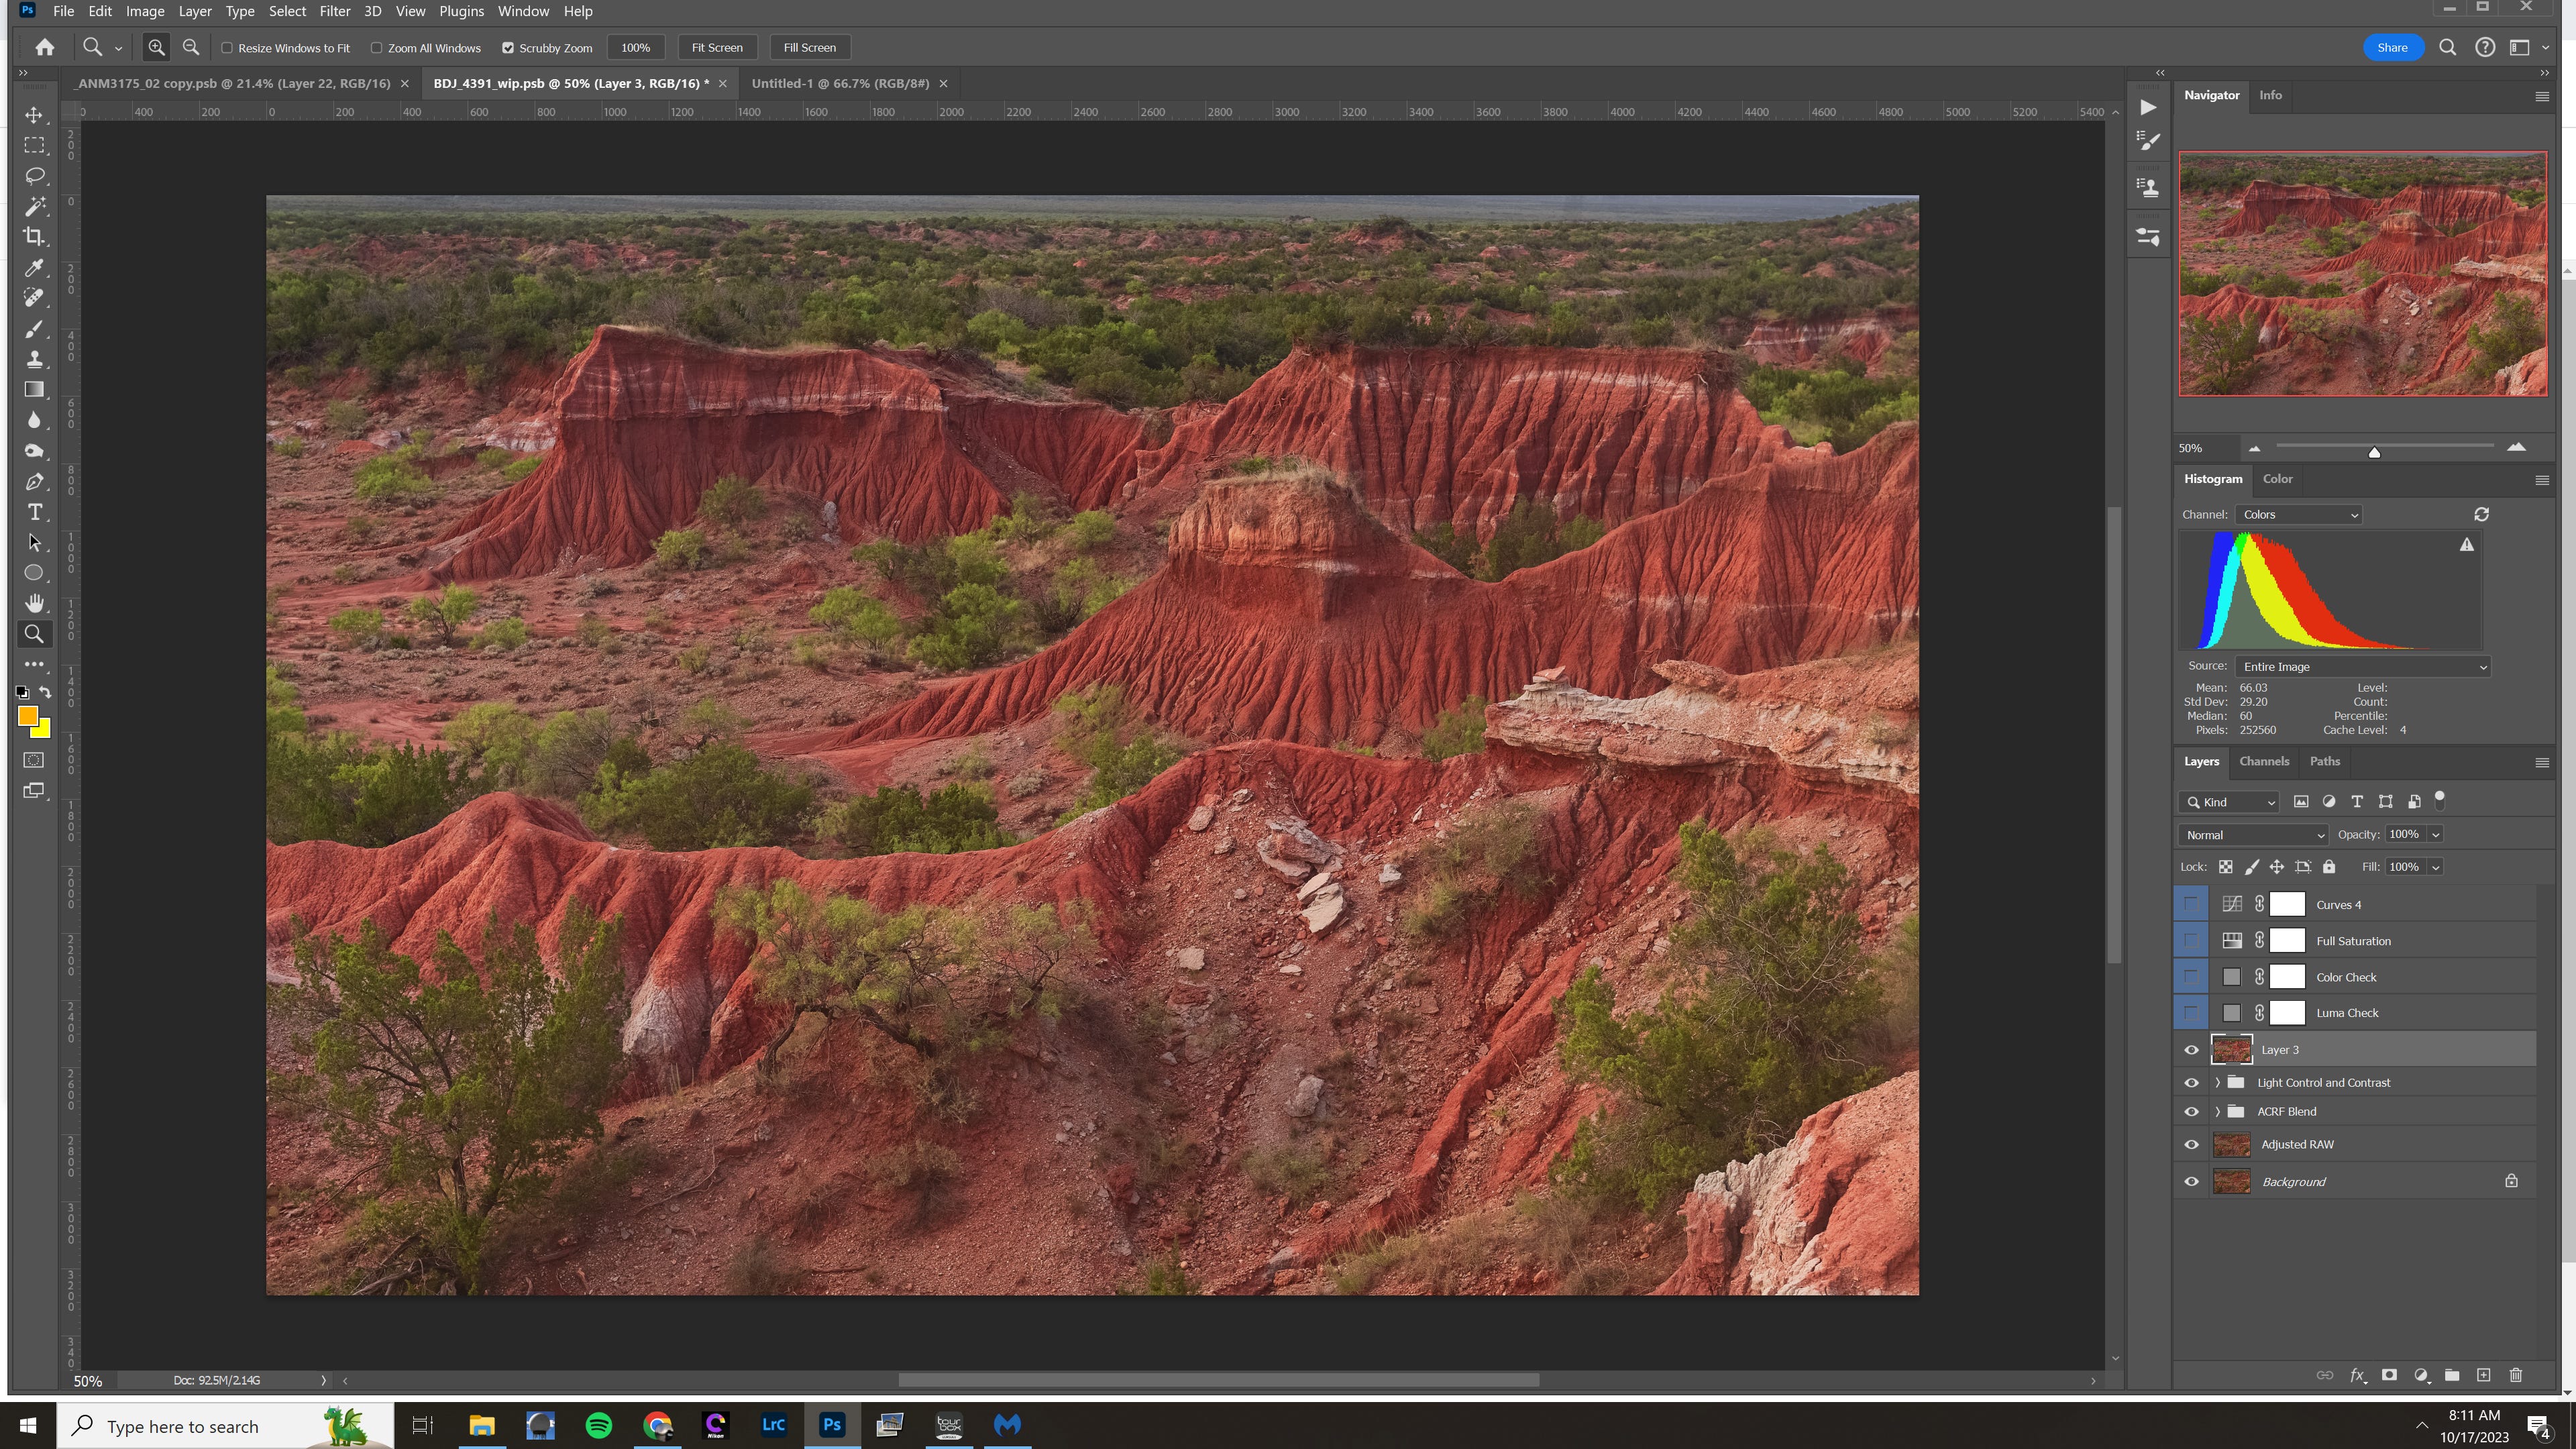
Task: Click the Fit Screen button
Action: pos(717,47)
